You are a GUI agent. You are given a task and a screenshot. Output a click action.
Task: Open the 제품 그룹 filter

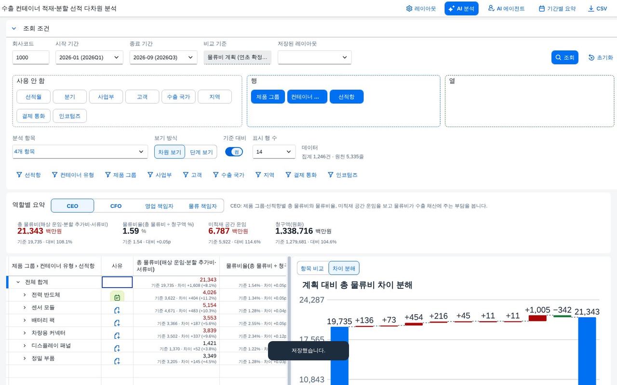pyautogui.click(x=121, y=175)
